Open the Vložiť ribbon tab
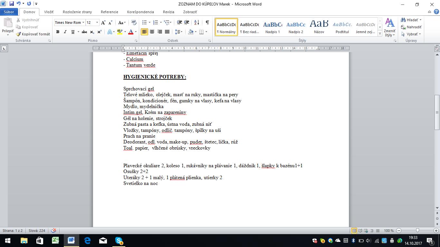440x247 pixels. 49,12
